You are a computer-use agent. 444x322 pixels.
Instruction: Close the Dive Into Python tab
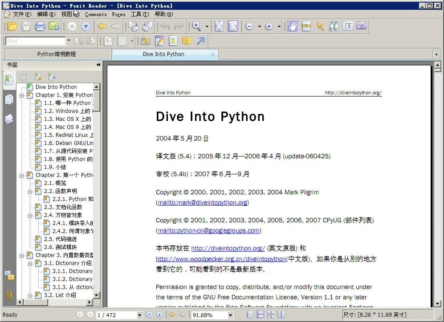pos(213,54)
